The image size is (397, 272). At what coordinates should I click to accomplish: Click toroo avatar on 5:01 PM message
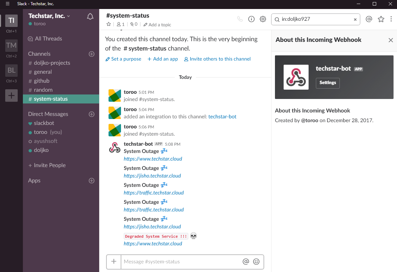[115, 96]
